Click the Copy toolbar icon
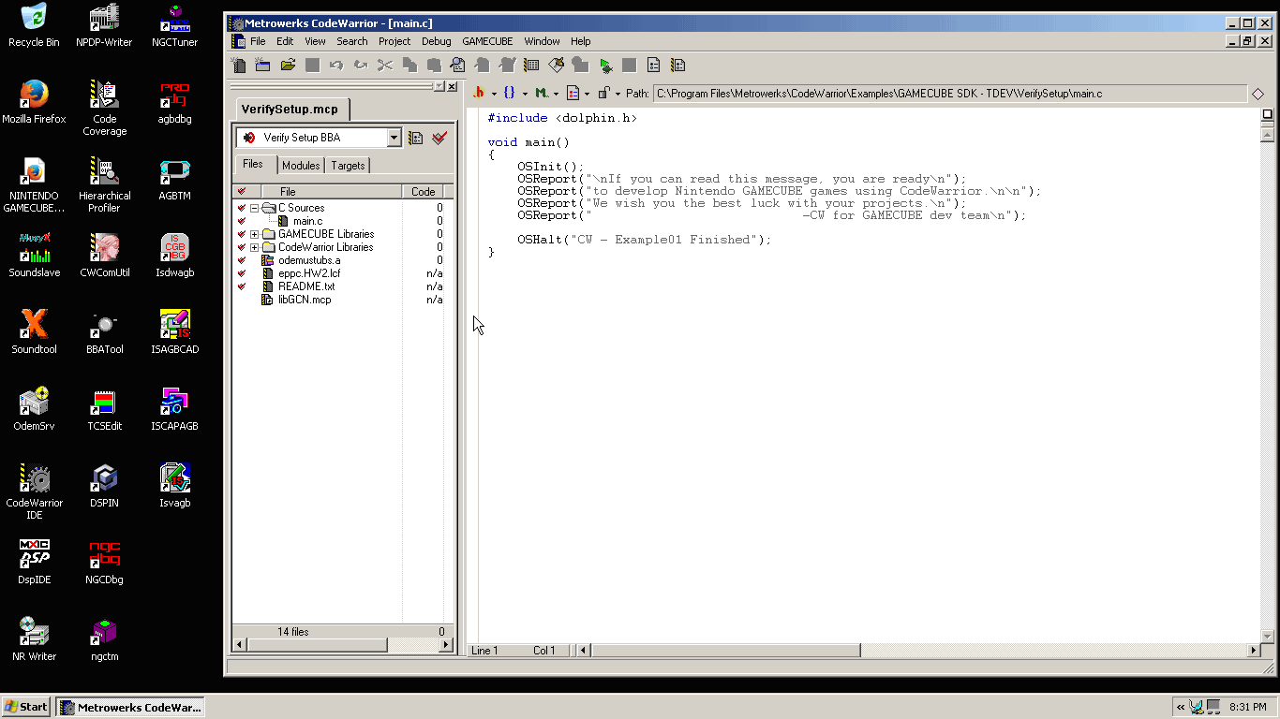The image size is (1280, 719). point(409,66)
